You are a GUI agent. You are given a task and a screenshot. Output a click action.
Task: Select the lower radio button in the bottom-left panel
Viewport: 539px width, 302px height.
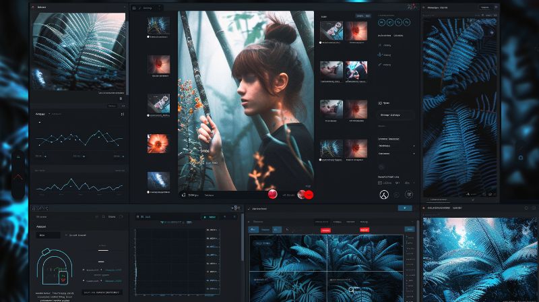click(x=83, y=280)
